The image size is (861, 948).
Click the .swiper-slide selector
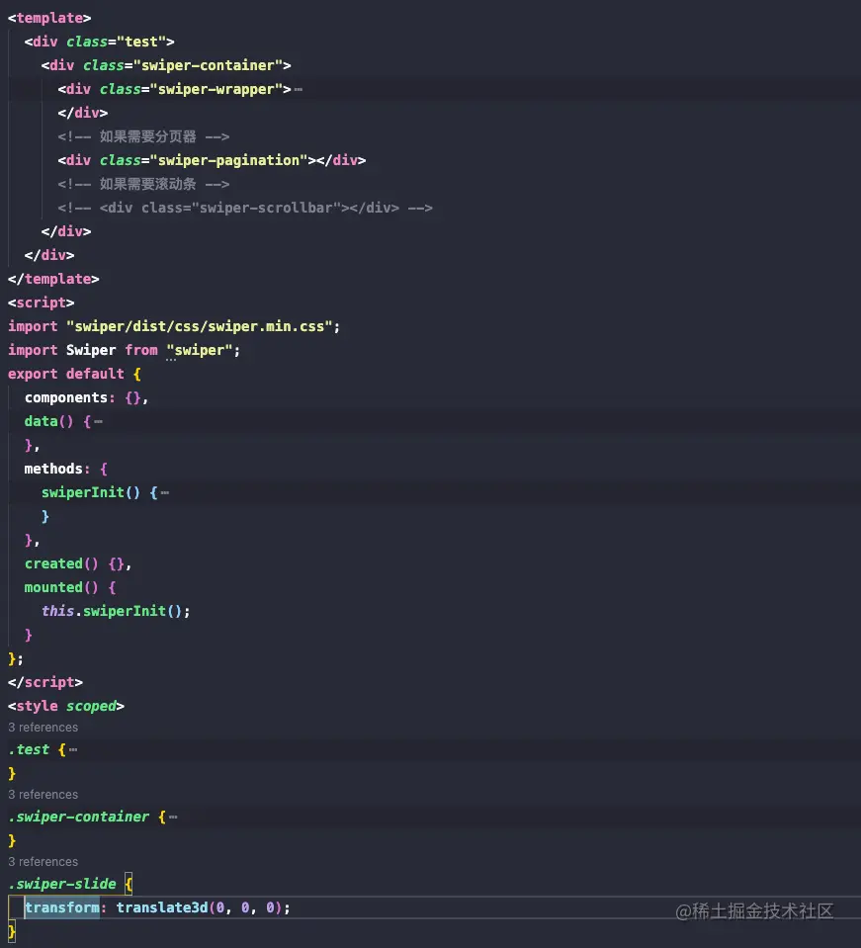[61, 884]
